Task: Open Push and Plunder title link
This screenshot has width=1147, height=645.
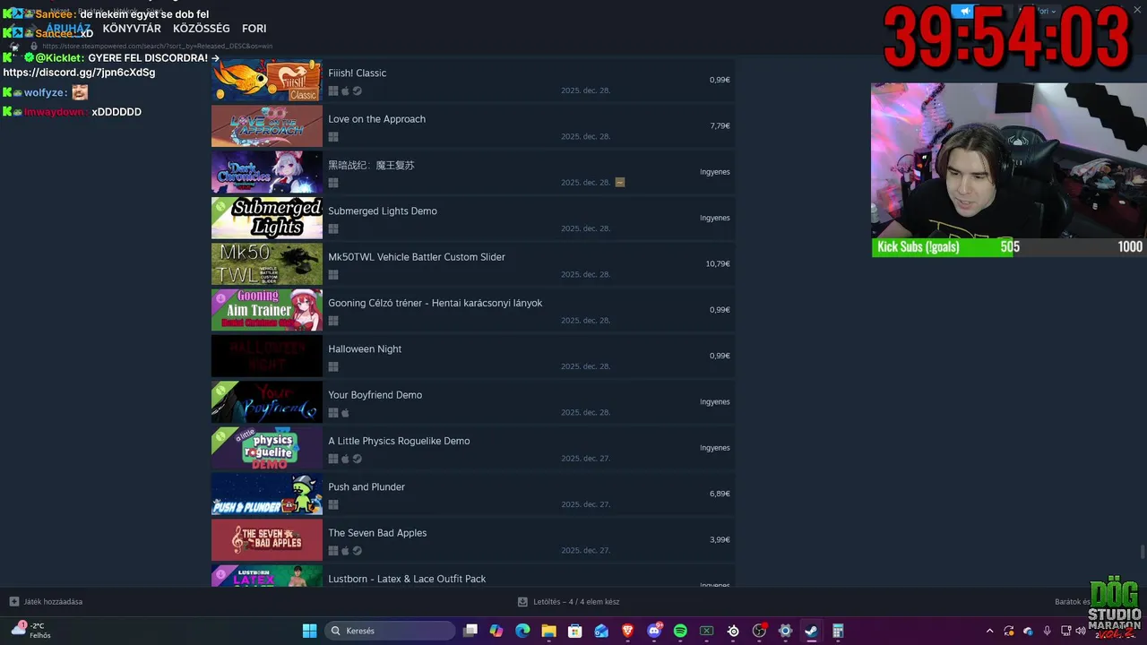Action: pos(367,487)
